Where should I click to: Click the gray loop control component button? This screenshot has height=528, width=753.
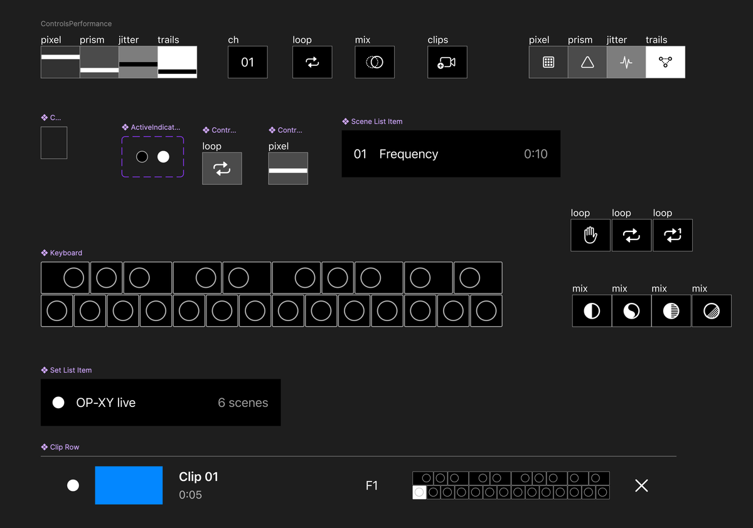pyautogui.click(x=222, y=169)
